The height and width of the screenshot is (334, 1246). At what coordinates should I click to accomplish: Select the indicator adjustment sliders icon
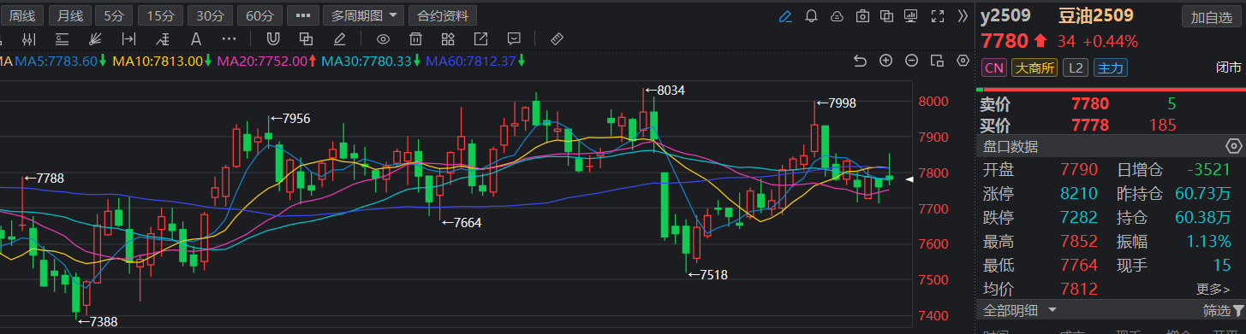29,38
